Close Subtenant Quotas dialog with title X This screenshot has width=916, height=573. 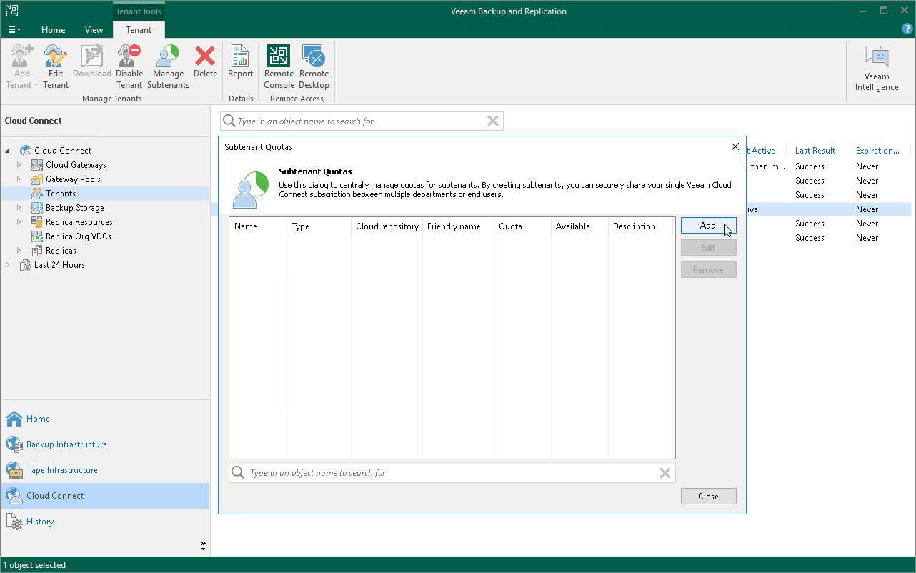pyautogui.click(x=735, y=146)
